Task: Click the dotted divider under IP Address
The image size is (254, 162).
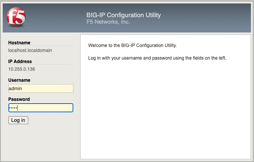Action: pyautogui.click(x=40, y=65)
